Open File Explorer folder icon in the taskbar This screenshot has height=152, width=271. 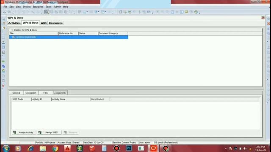pos(43,148)
